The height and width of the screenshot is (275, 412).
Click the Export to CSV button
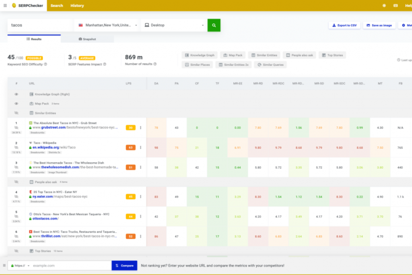tap(344, 25)
